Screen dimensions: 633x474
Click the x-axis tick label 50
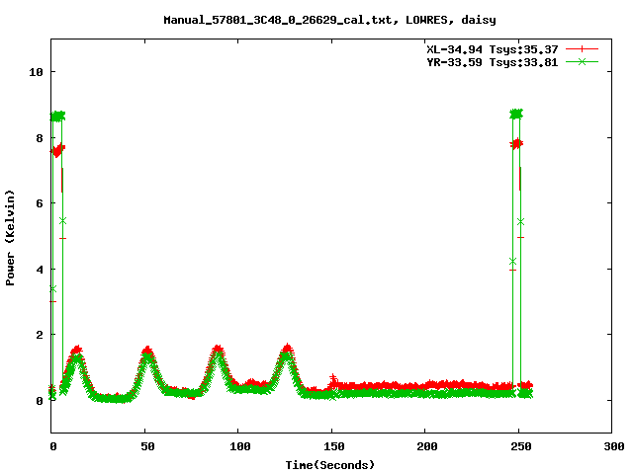tap(147, 446)
